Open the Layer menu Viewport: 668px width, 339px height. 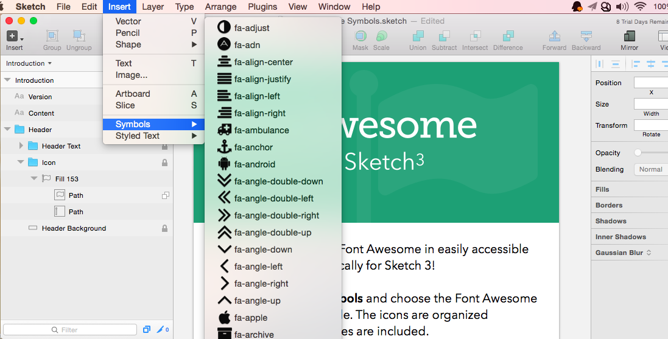[153, 7]
